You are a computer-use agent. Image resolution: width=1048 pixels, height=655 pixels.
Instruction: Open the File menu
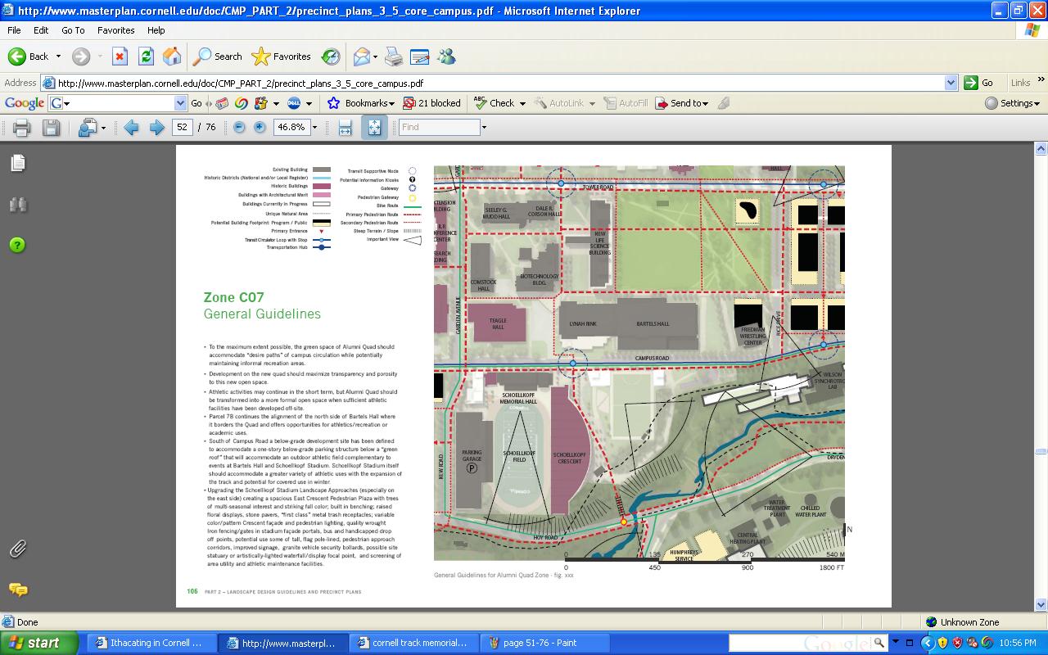14,30
